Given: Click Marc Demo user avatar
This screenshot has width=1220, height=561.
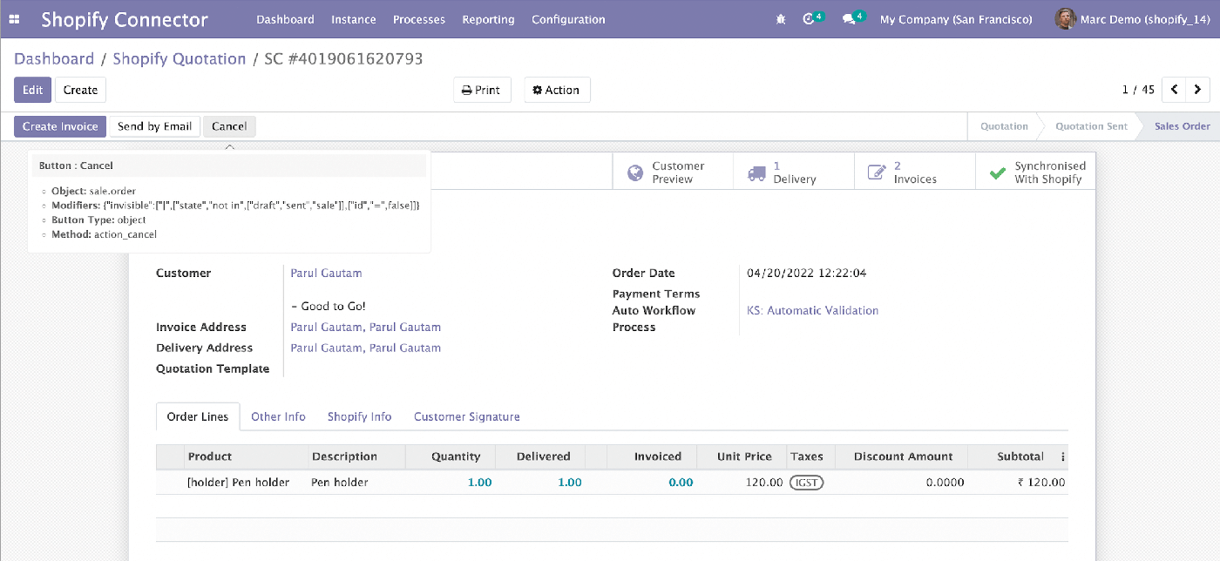Looking at the screenshot, I should (x=1065, y=19).
